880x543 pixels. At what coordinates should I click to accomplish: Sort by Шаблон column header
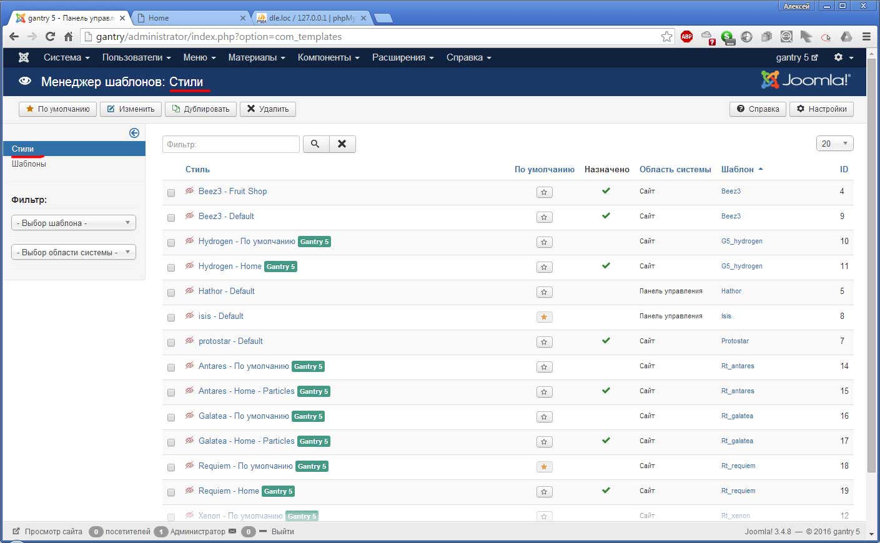pyautogui.click(x=742, y=169)
